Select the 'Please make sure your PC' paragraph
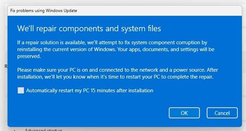This screenshot has width=246, height=131. point(117,73)
